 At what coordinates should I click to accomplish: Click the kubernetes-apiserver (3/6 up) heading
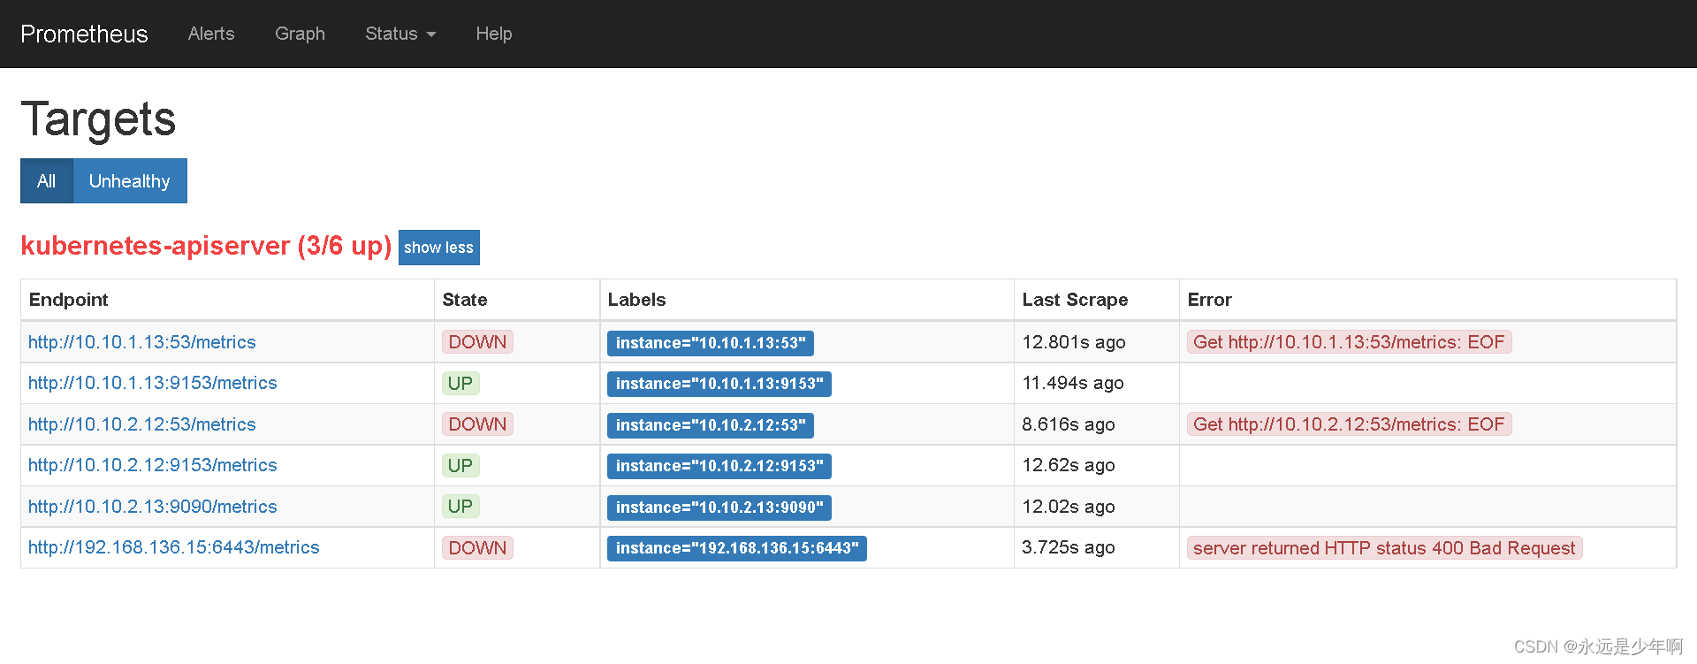[206, 246]
